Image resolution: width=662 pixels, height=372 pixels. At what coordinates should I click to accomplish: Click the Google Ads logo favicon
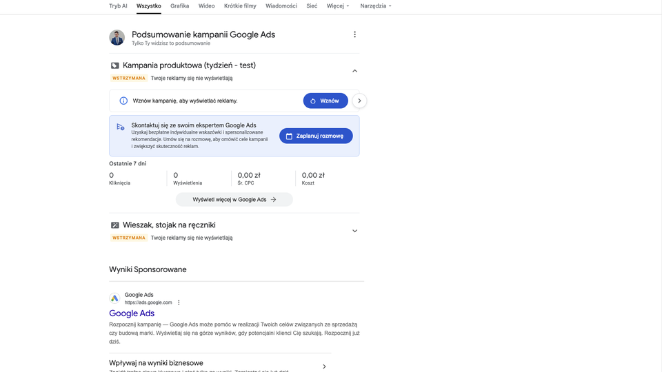(114, 298)
